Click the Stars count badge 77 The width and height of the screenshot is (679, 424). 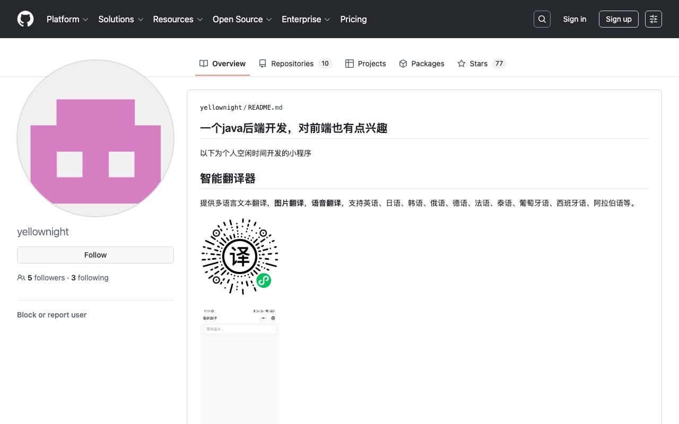pos(499,64)
